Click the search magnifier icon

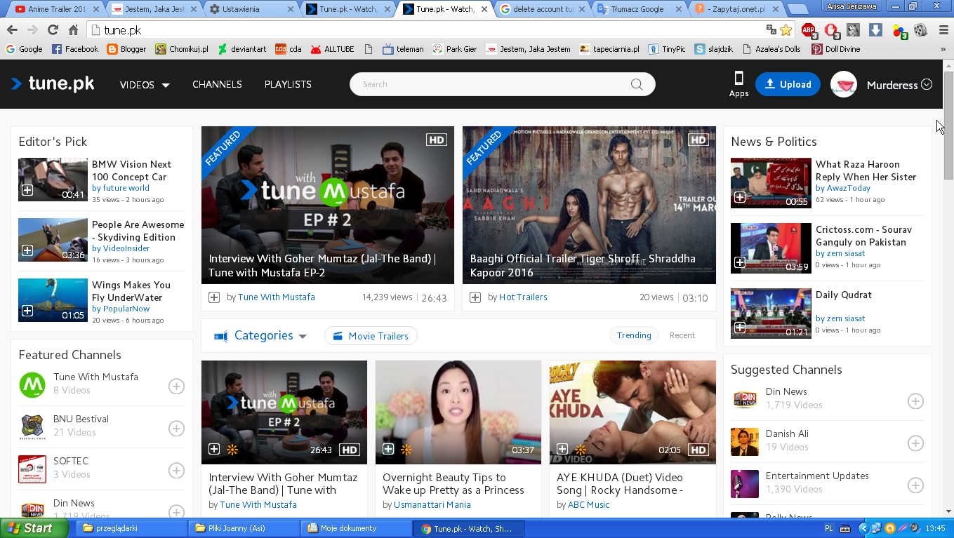click(x=637, y=84)
